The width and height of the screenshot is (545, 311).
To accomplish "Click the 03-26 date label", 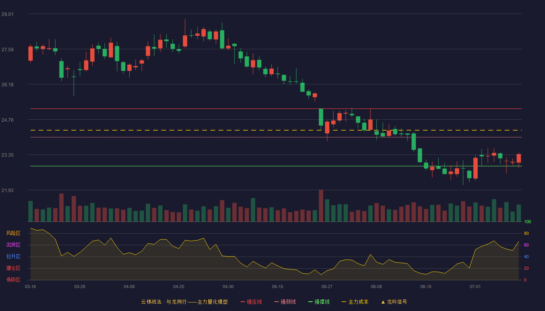I will pyautogui.click(x=80, y=287).
